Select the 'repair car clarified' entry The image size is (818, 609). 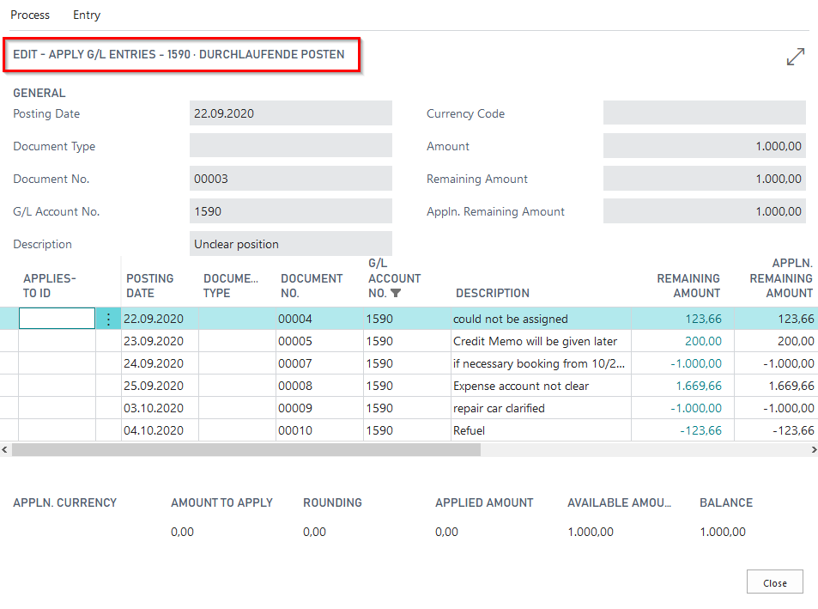click(499, 408)
